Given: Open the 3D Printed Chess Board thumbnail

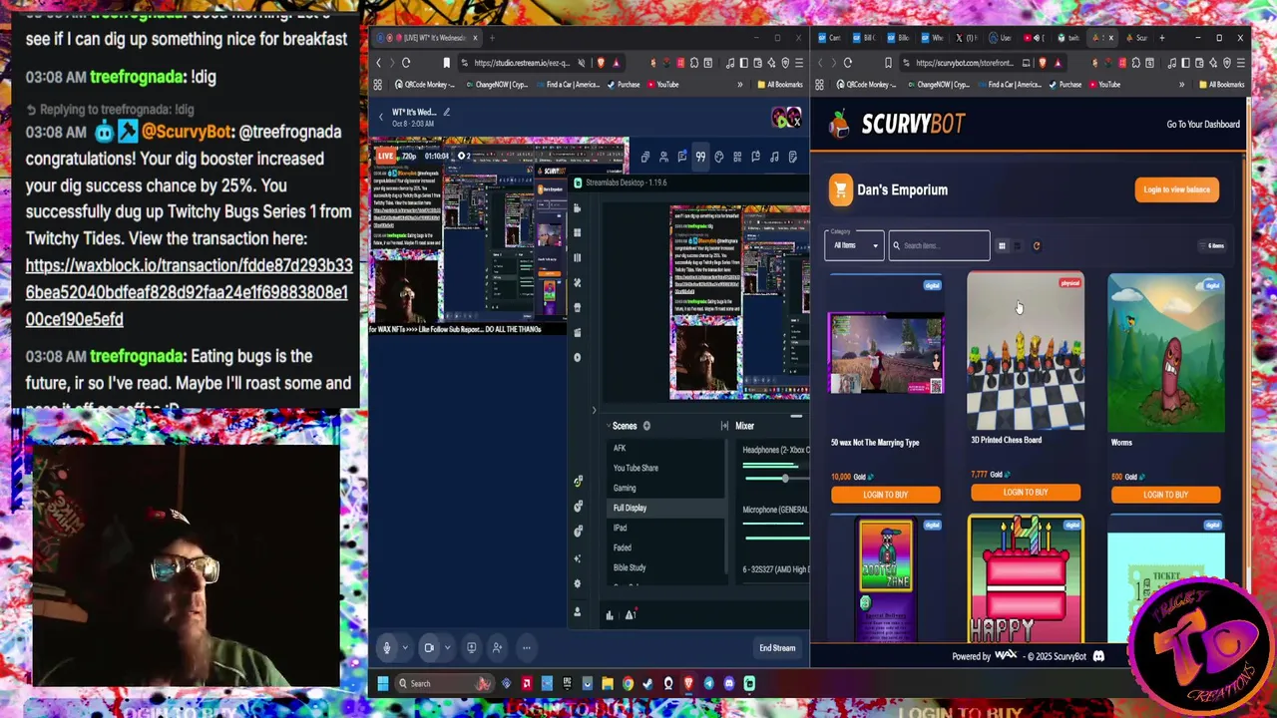Looking at the screenshot, I should [x=1026, y=352].
